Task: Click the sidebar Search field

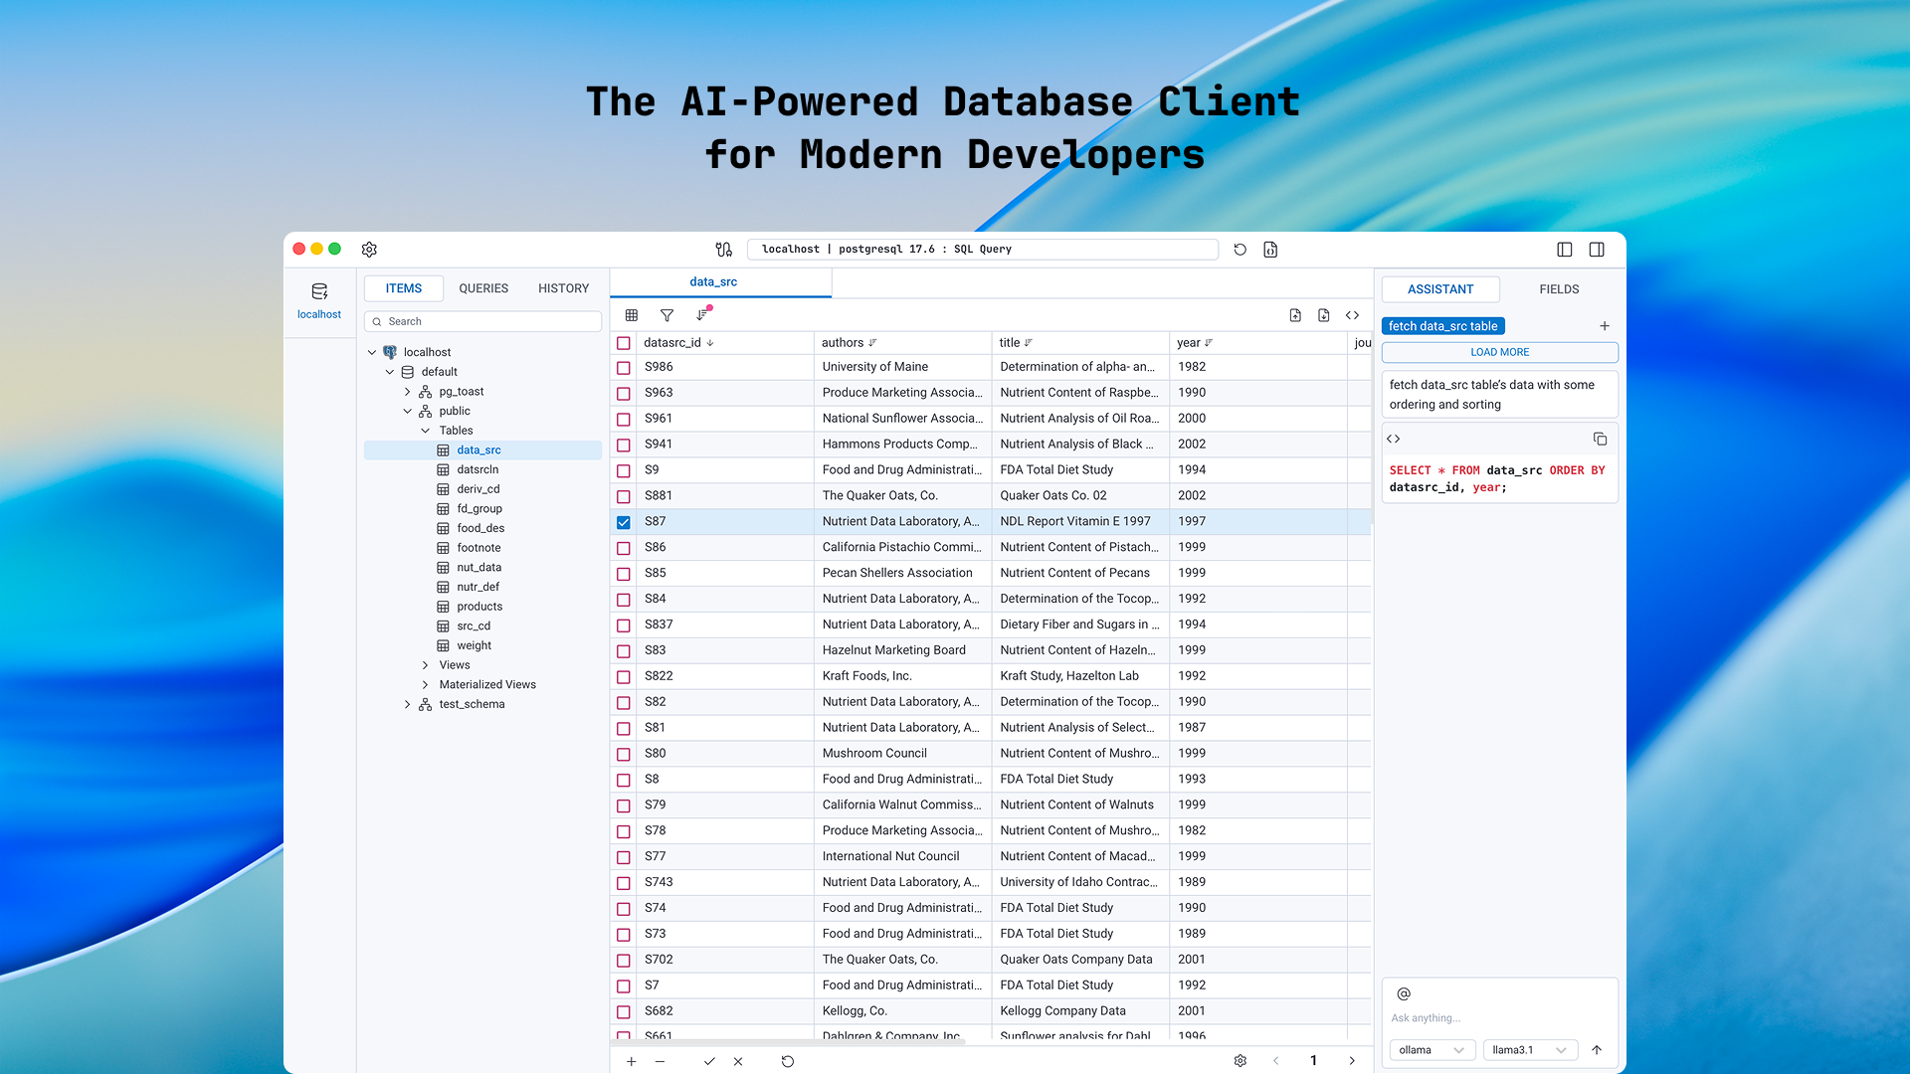Action: [484, 321]
